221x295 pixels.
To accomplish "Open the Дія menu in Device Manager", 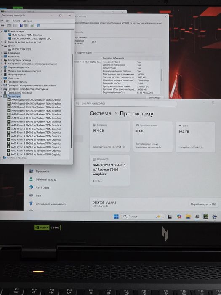I will 8,21.
